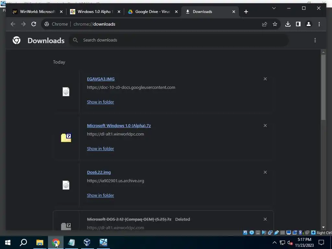Click the network status tray icon

pyautogui.click(x=282, y=243)
